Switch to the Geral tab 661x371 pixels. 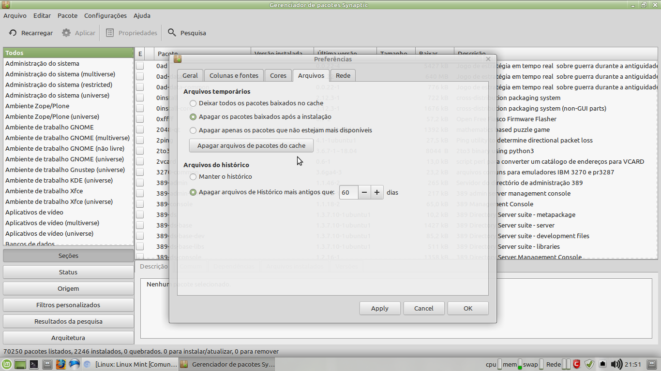click(x=190, y=75)
